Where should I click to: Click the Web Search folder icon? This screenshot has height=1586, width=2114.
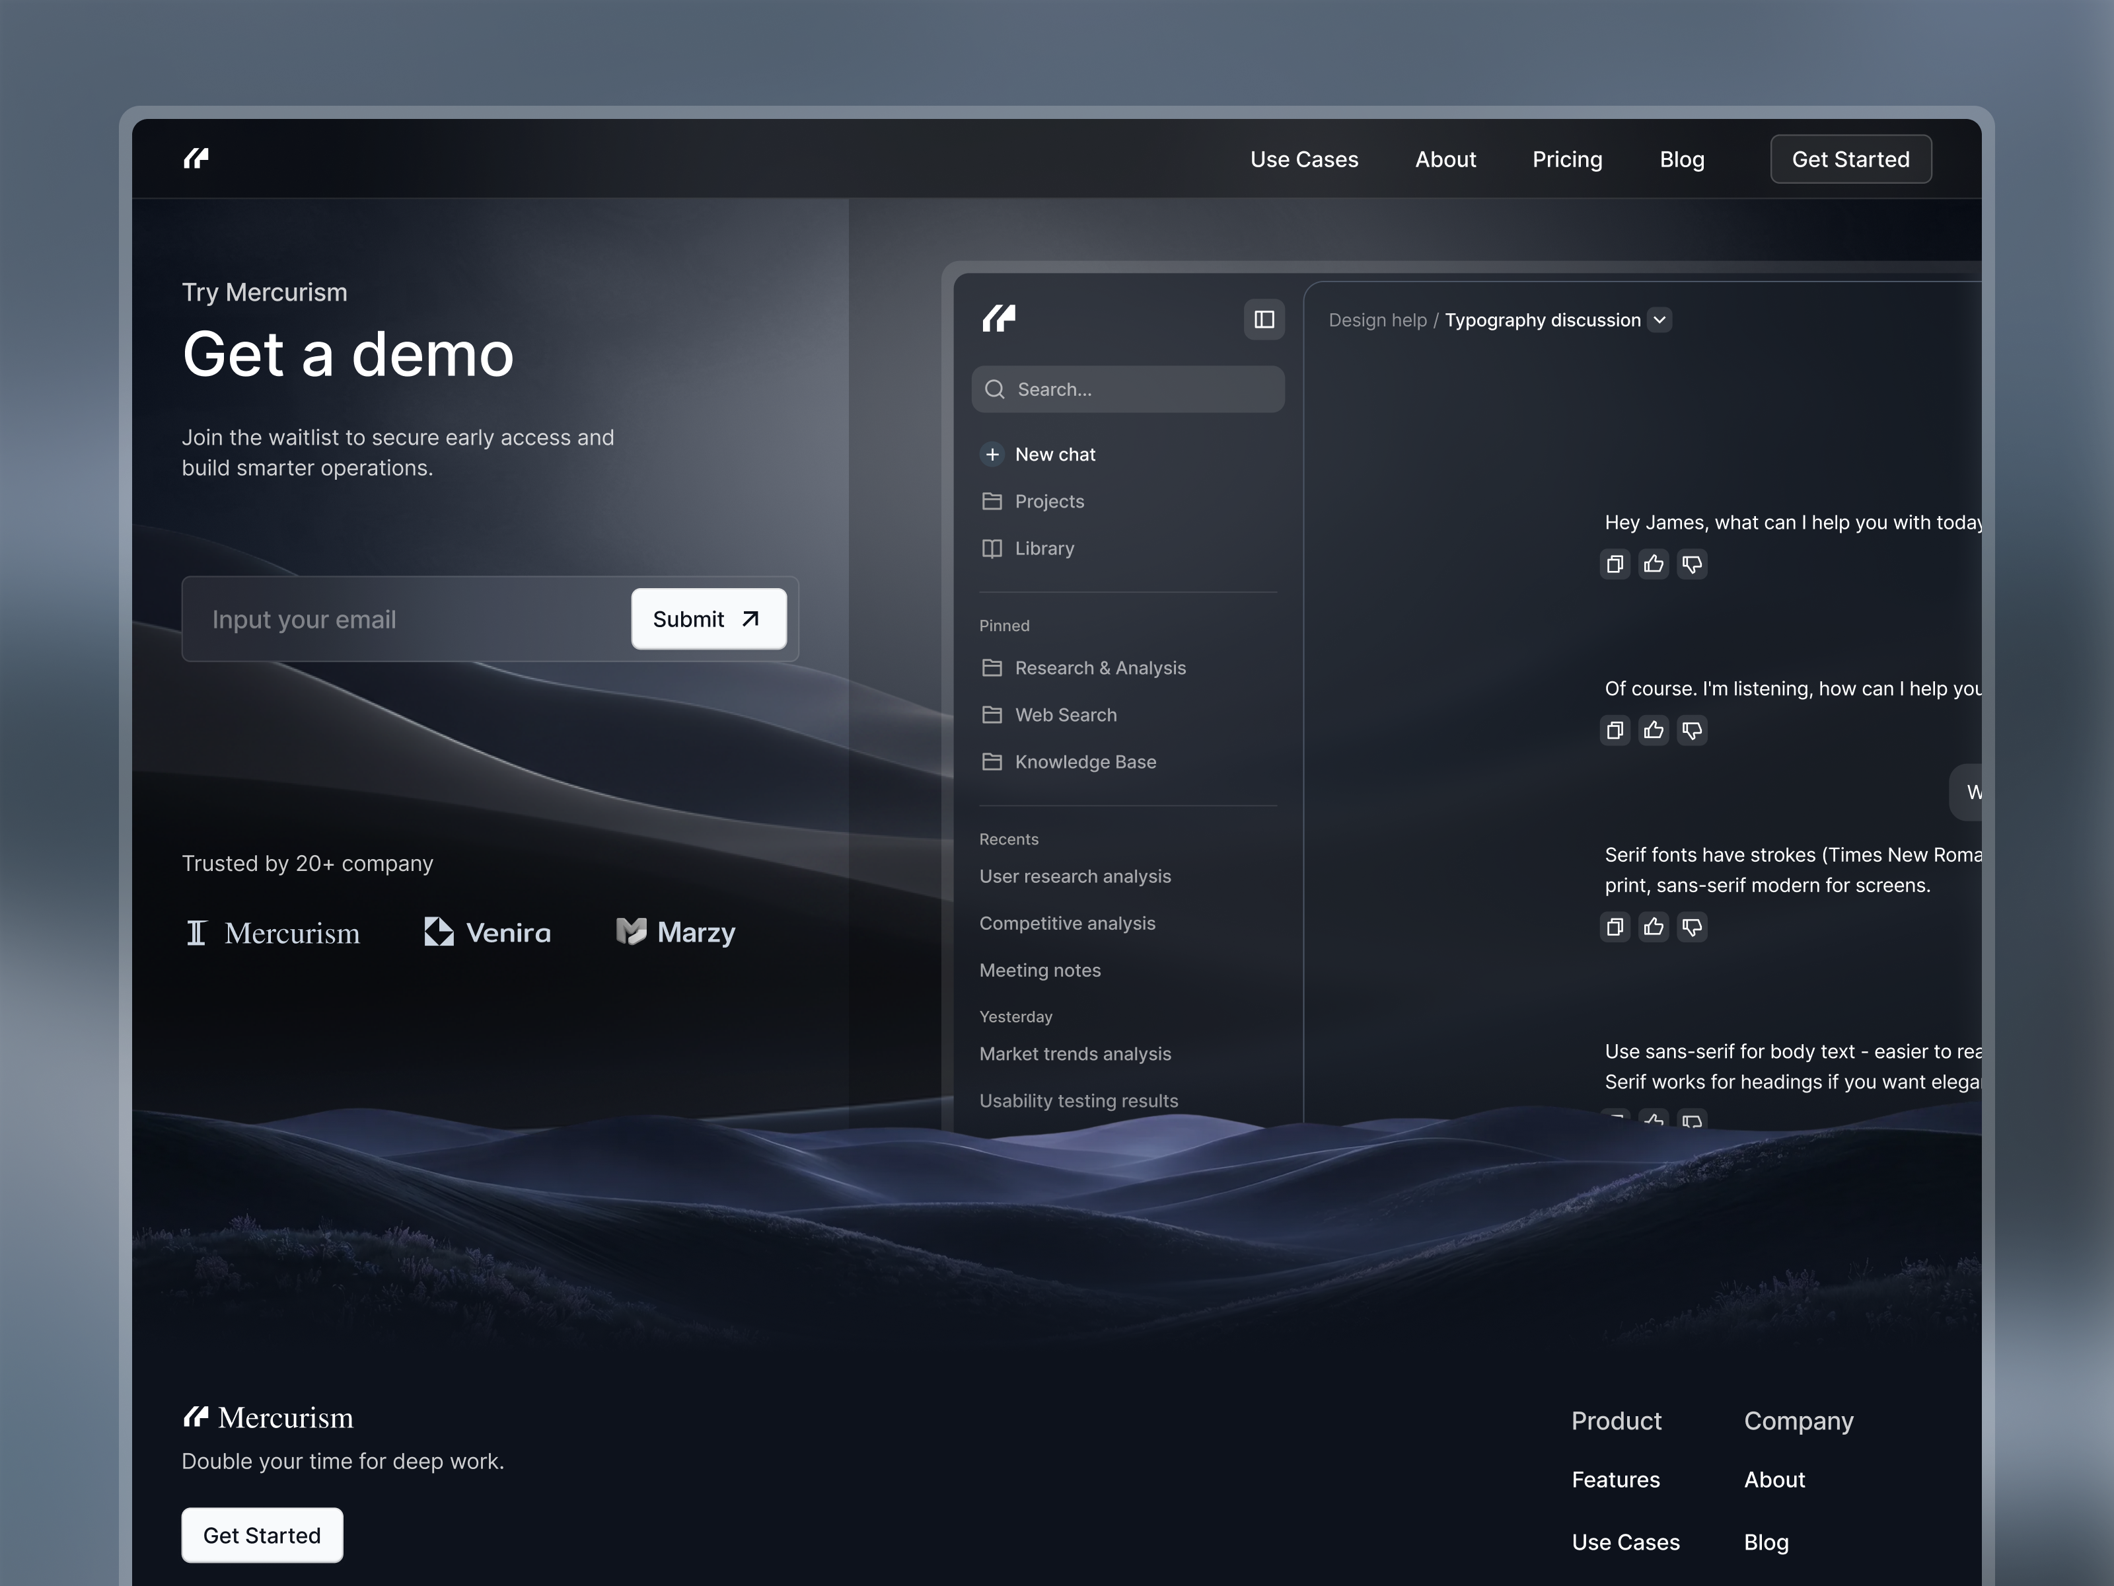point(992,714)
